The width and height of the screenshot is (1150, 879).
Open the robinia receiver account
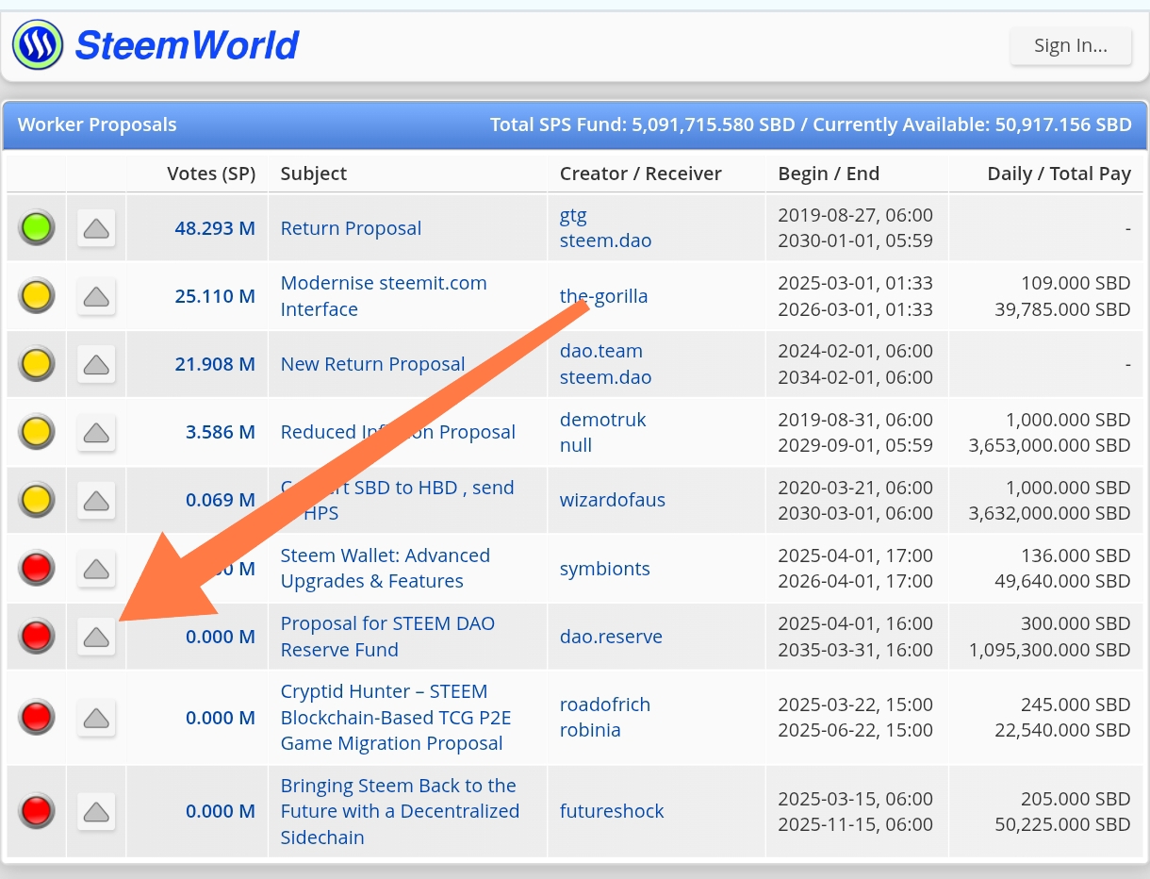click(x=589, y=730)
